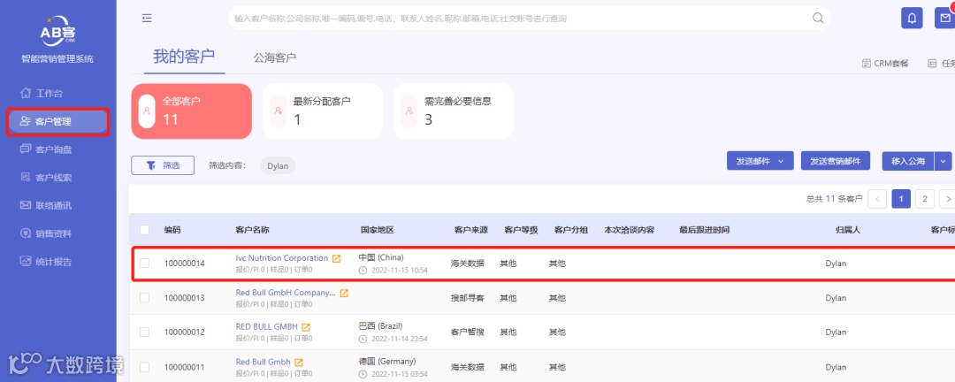This screenshot has height=382, width=955.
Task: Open the notification bell
Action: click(x=911, y=19)
